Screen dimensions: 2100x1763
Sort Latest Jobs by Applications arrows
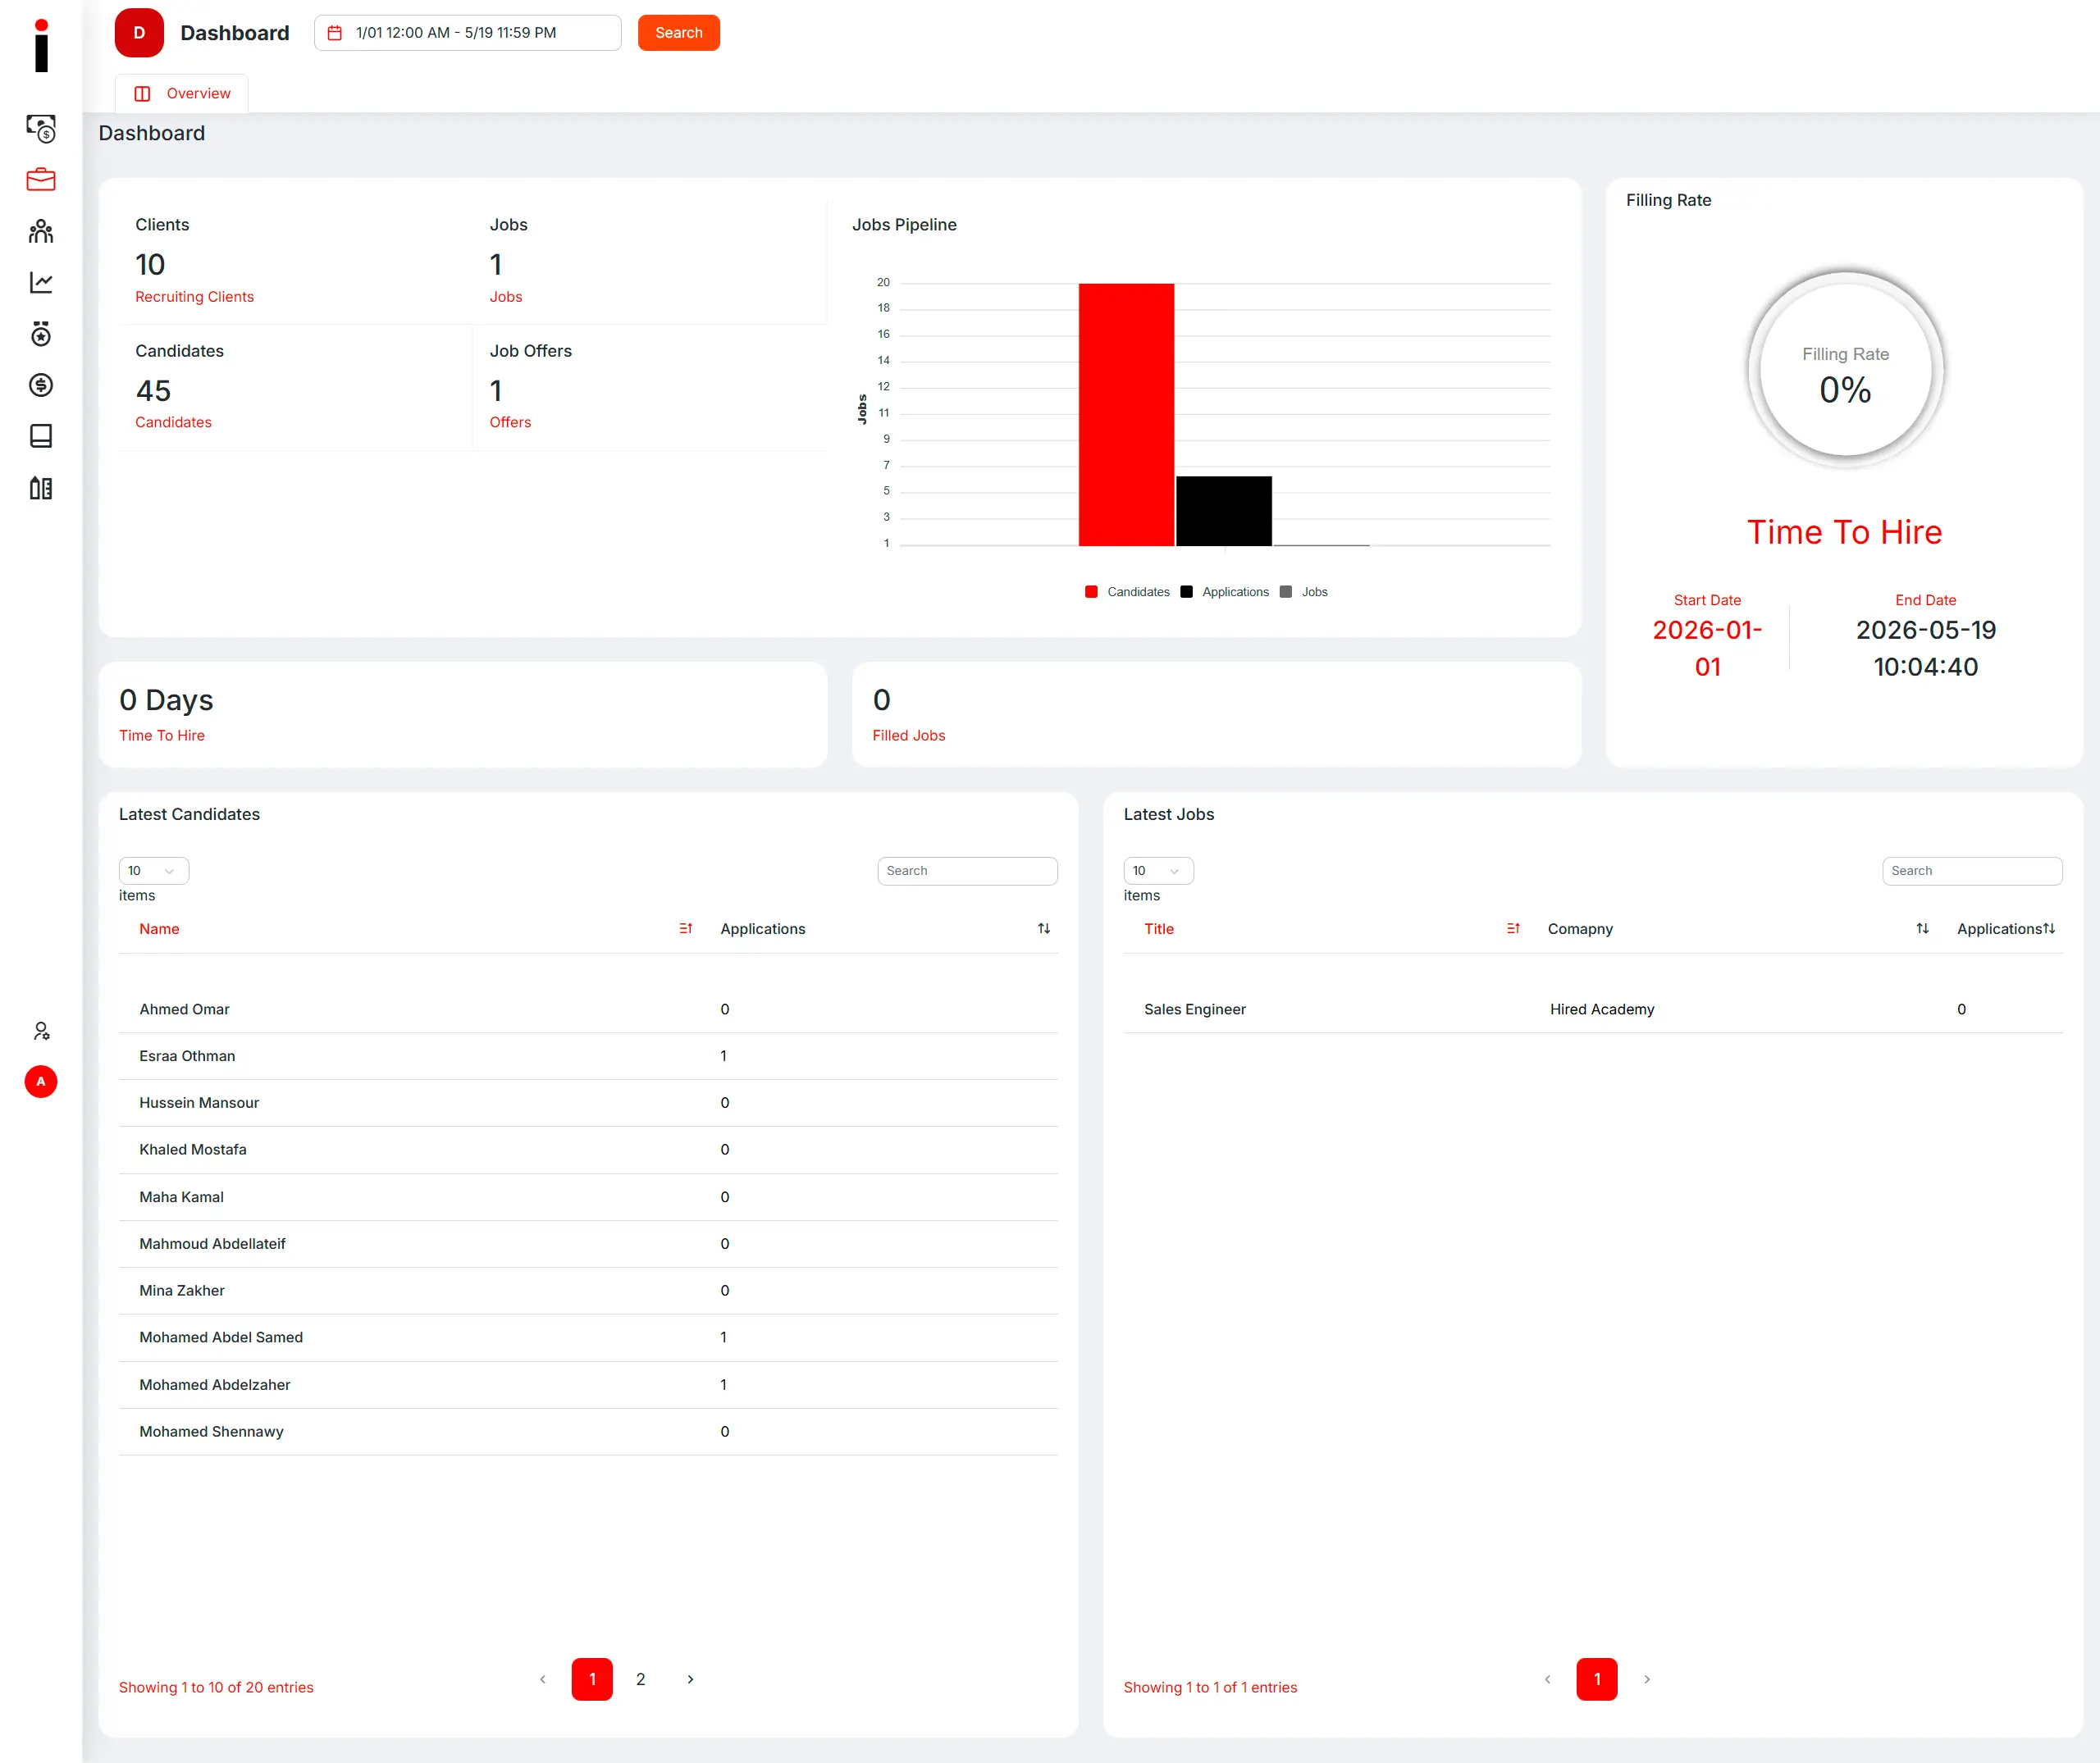[2049, 928]
